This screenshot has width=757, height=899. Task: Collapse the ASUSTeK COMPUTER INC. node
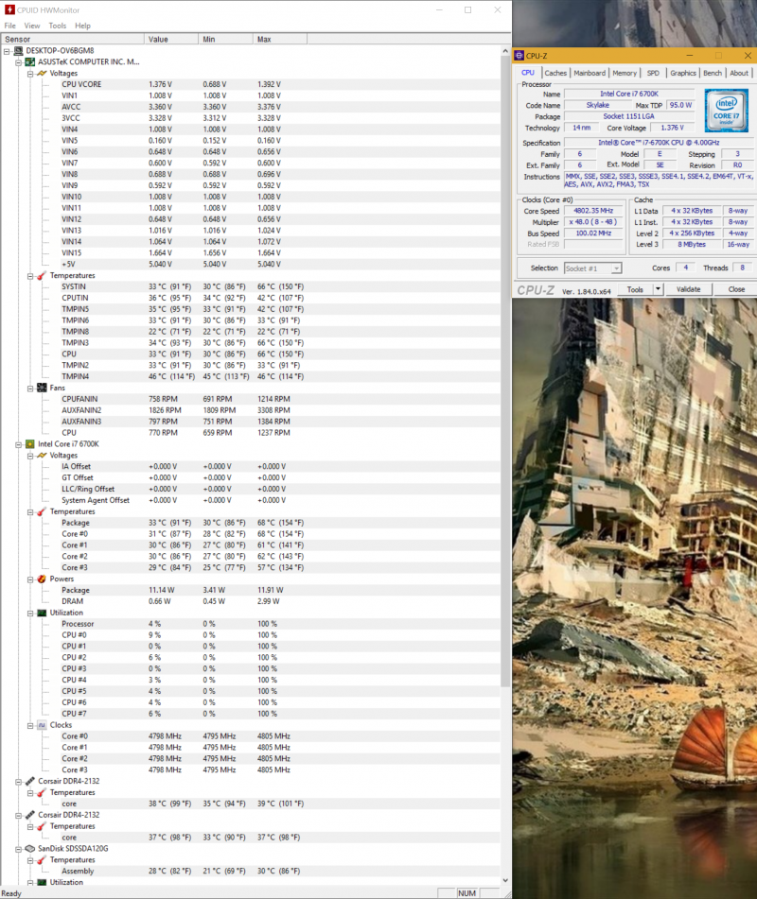point(18,62)
